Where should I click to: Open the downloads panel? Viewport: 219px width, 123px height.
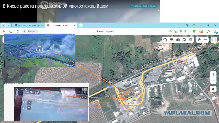(x=216, y=32)
